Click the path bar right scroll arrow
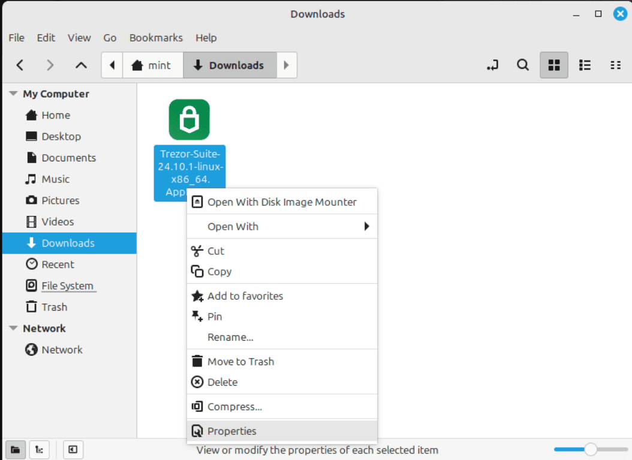632x460 pixels. click(x=287, y=65)
